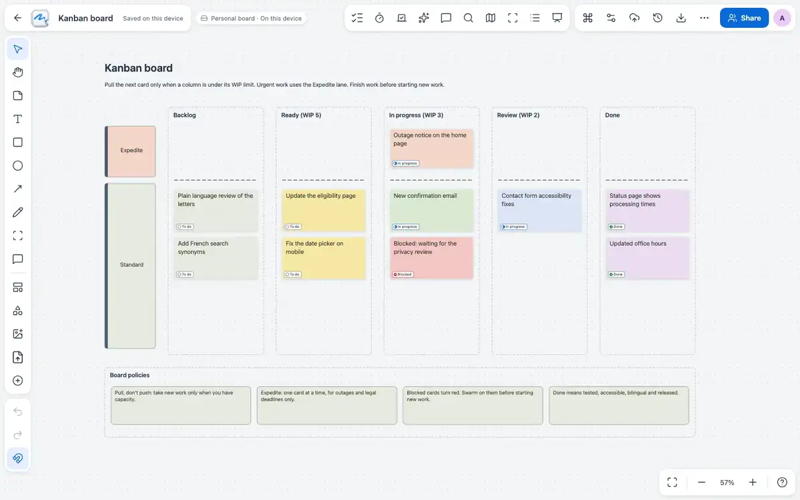The height and width of the screenshot is (500, 800).
Task: Open the image generation tool
Action: (x=18, y=334)
